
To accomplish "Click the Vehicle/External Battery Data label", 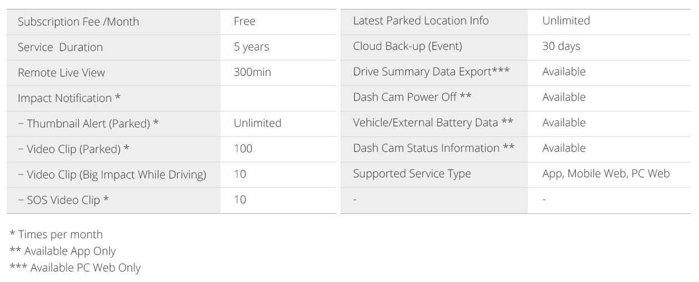I will (x=433, y=123).
